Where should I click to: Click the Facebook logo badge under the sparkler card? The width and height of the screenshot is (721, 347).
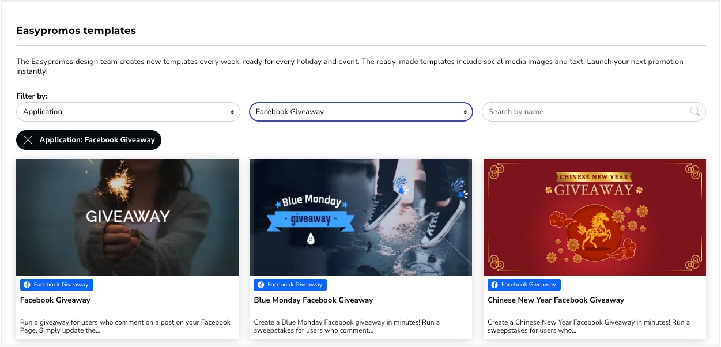pyautogui.click(x=27, y=285)
